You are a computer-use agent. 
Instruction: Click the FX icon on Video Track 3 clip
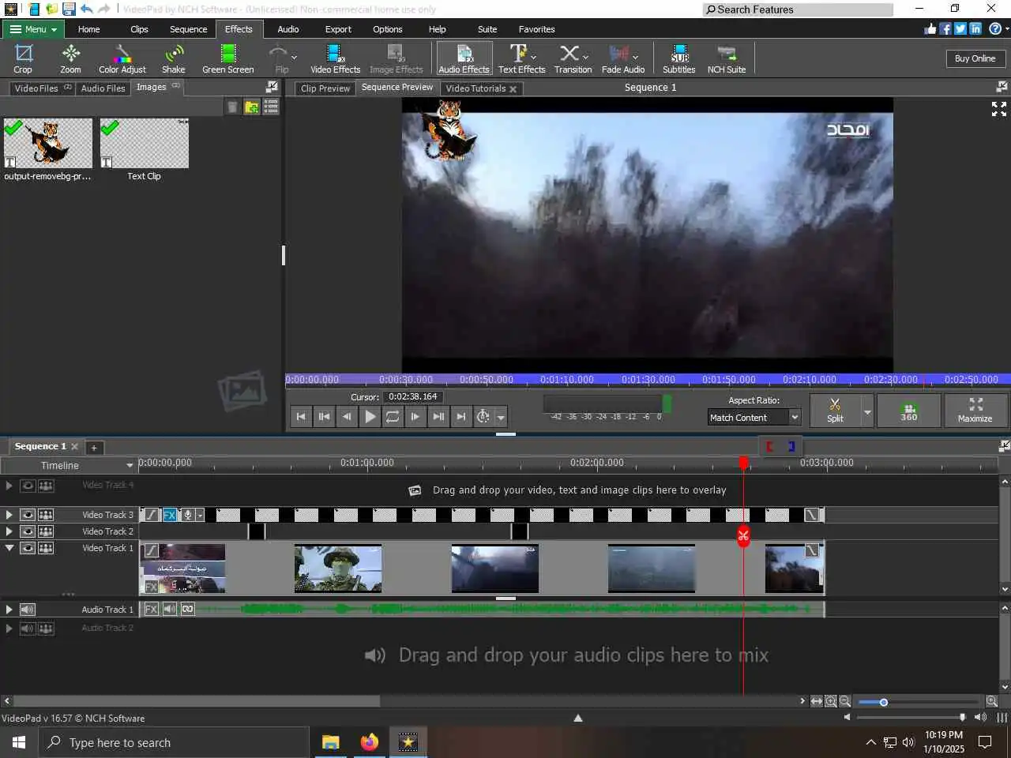click(x=169, y=515)
